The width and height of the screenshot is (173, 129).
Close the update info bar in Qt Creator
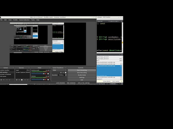point(122,81)
